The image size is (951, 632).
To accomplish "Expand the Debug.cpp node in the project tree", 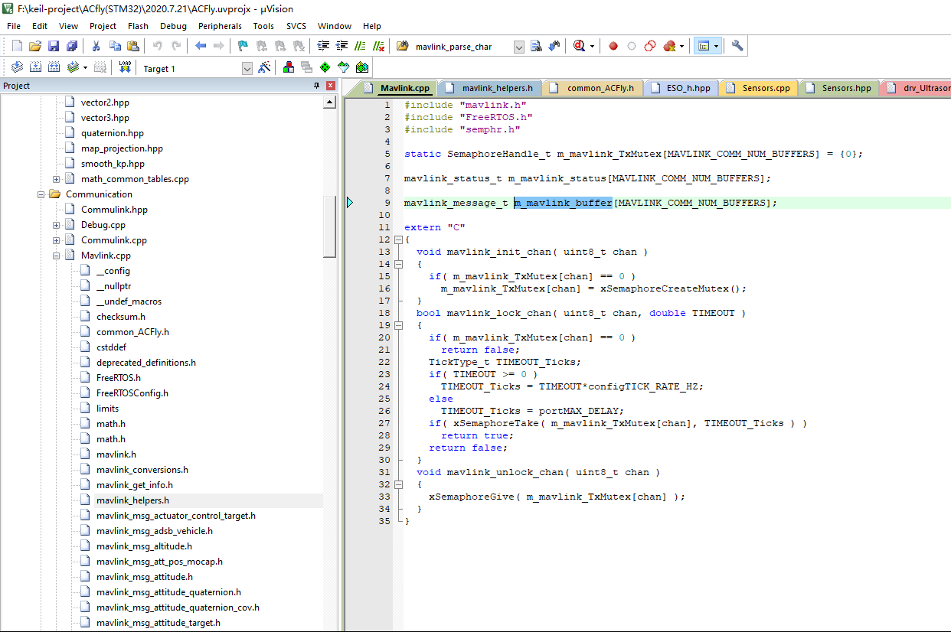I will point(57,225).
